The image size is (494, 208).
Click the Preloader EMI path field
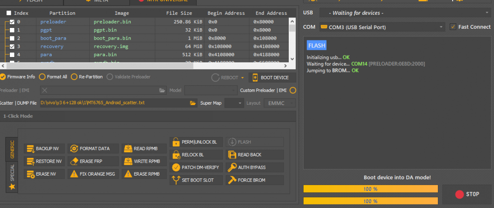tap(103, 90)
